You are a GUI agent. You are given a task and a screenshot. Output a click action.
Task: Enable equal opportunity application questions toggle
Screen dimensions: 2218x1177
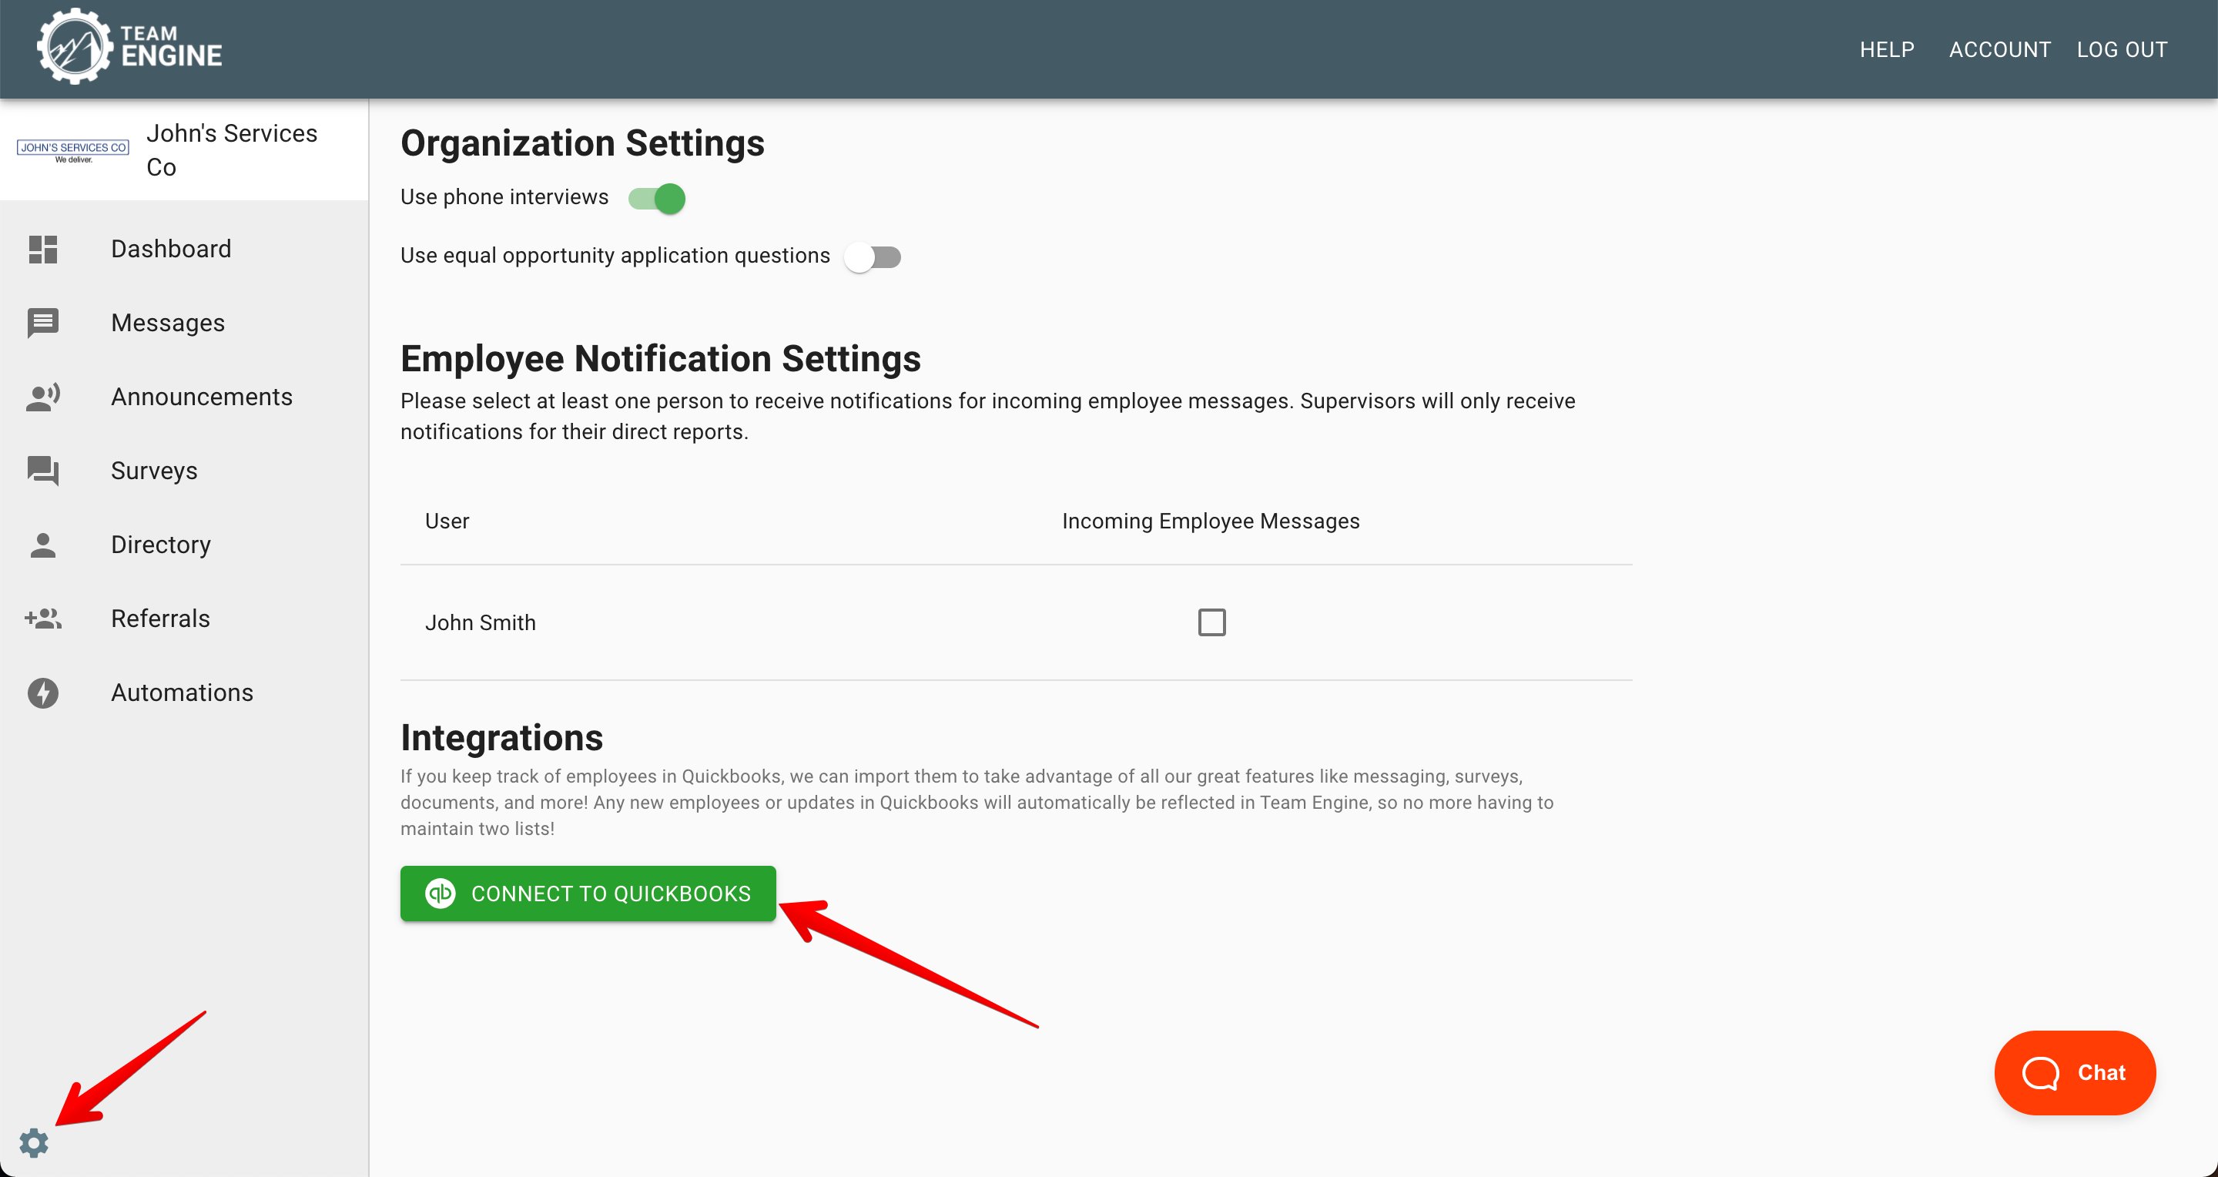[873, 257]
